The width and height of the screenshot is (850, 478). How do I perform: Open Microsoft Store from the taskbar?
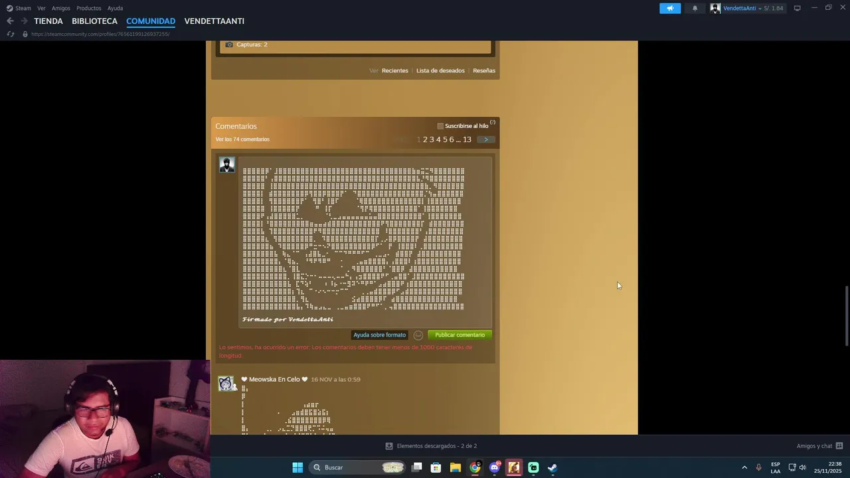pyautogui.click(x=436, y=467)
